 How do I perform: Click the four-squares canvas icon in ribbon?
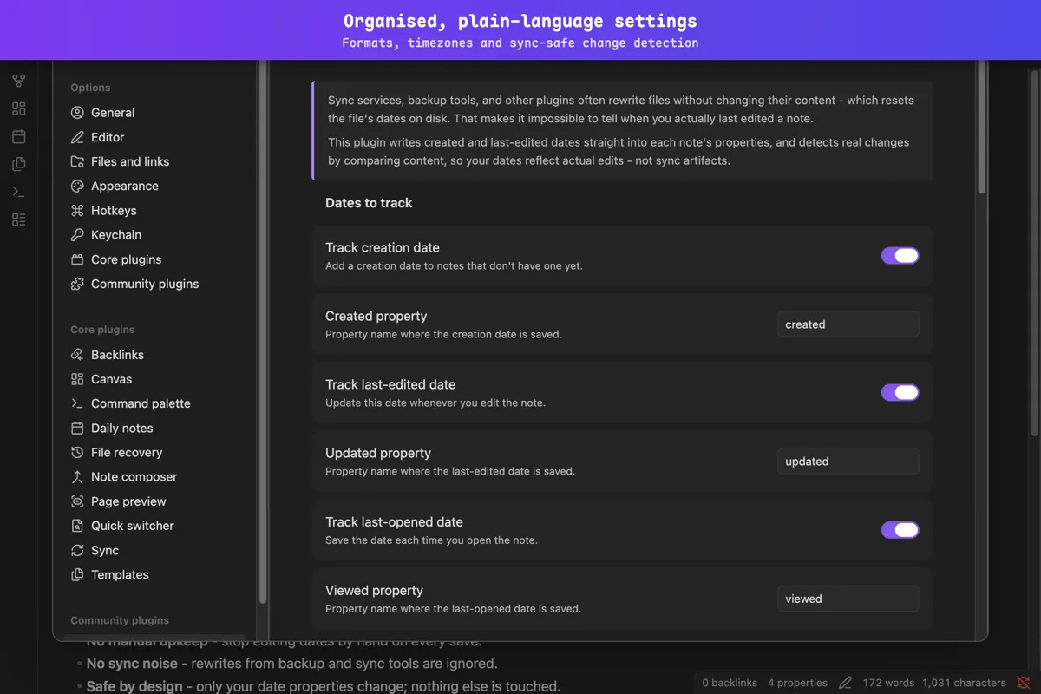[x=19, y=108]
